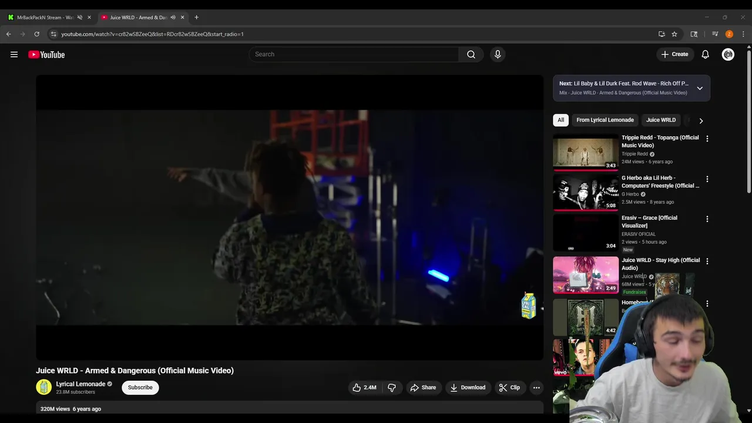Filter by From Lyrical Lemonade chip
The height and width of the screenshot is (423, 752).
click(x=605, y=120)
